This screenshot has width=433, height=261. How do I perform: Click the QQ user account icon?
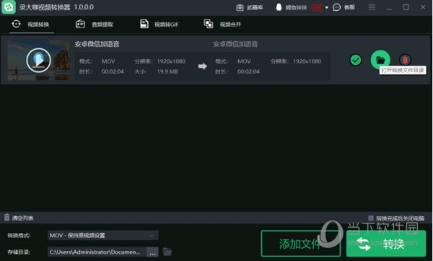pos(279,7)
